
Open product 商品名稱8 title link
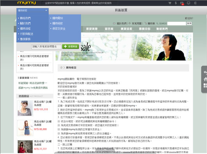[43, 123]
